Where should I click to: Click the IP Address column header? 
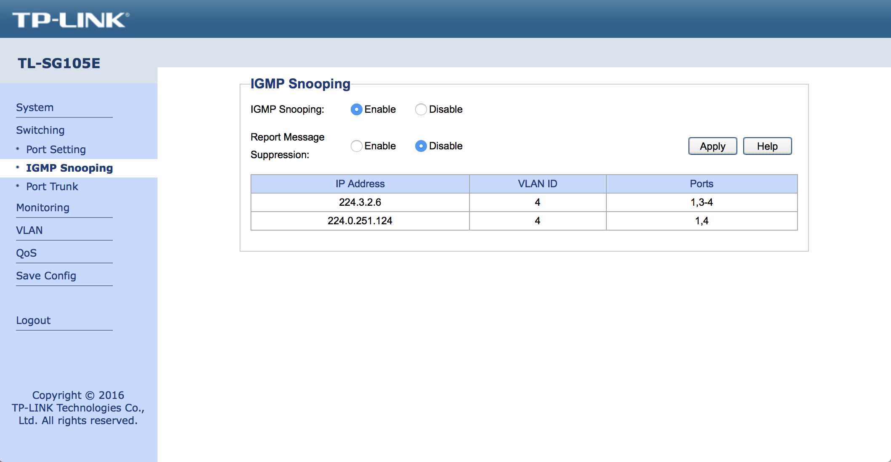pos(360,184)
